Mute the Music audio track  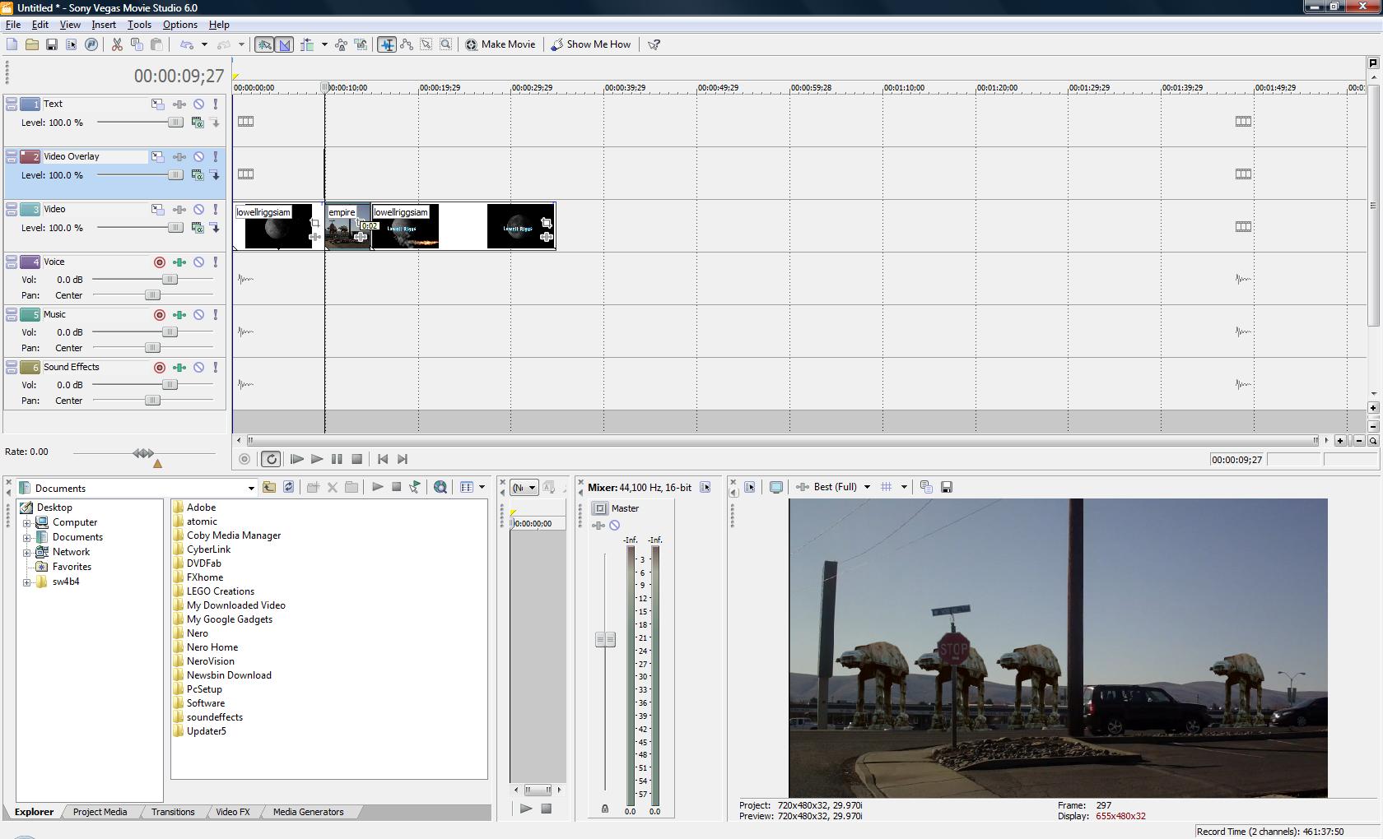198,315
